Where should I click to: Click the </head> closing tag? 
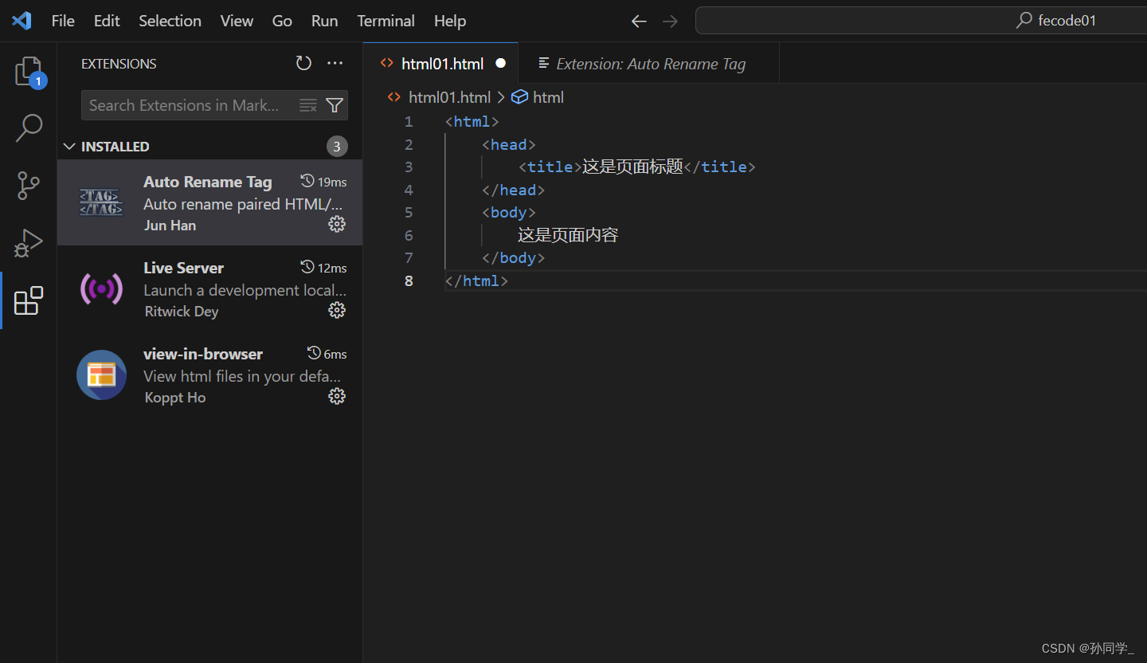click(514, 190)
